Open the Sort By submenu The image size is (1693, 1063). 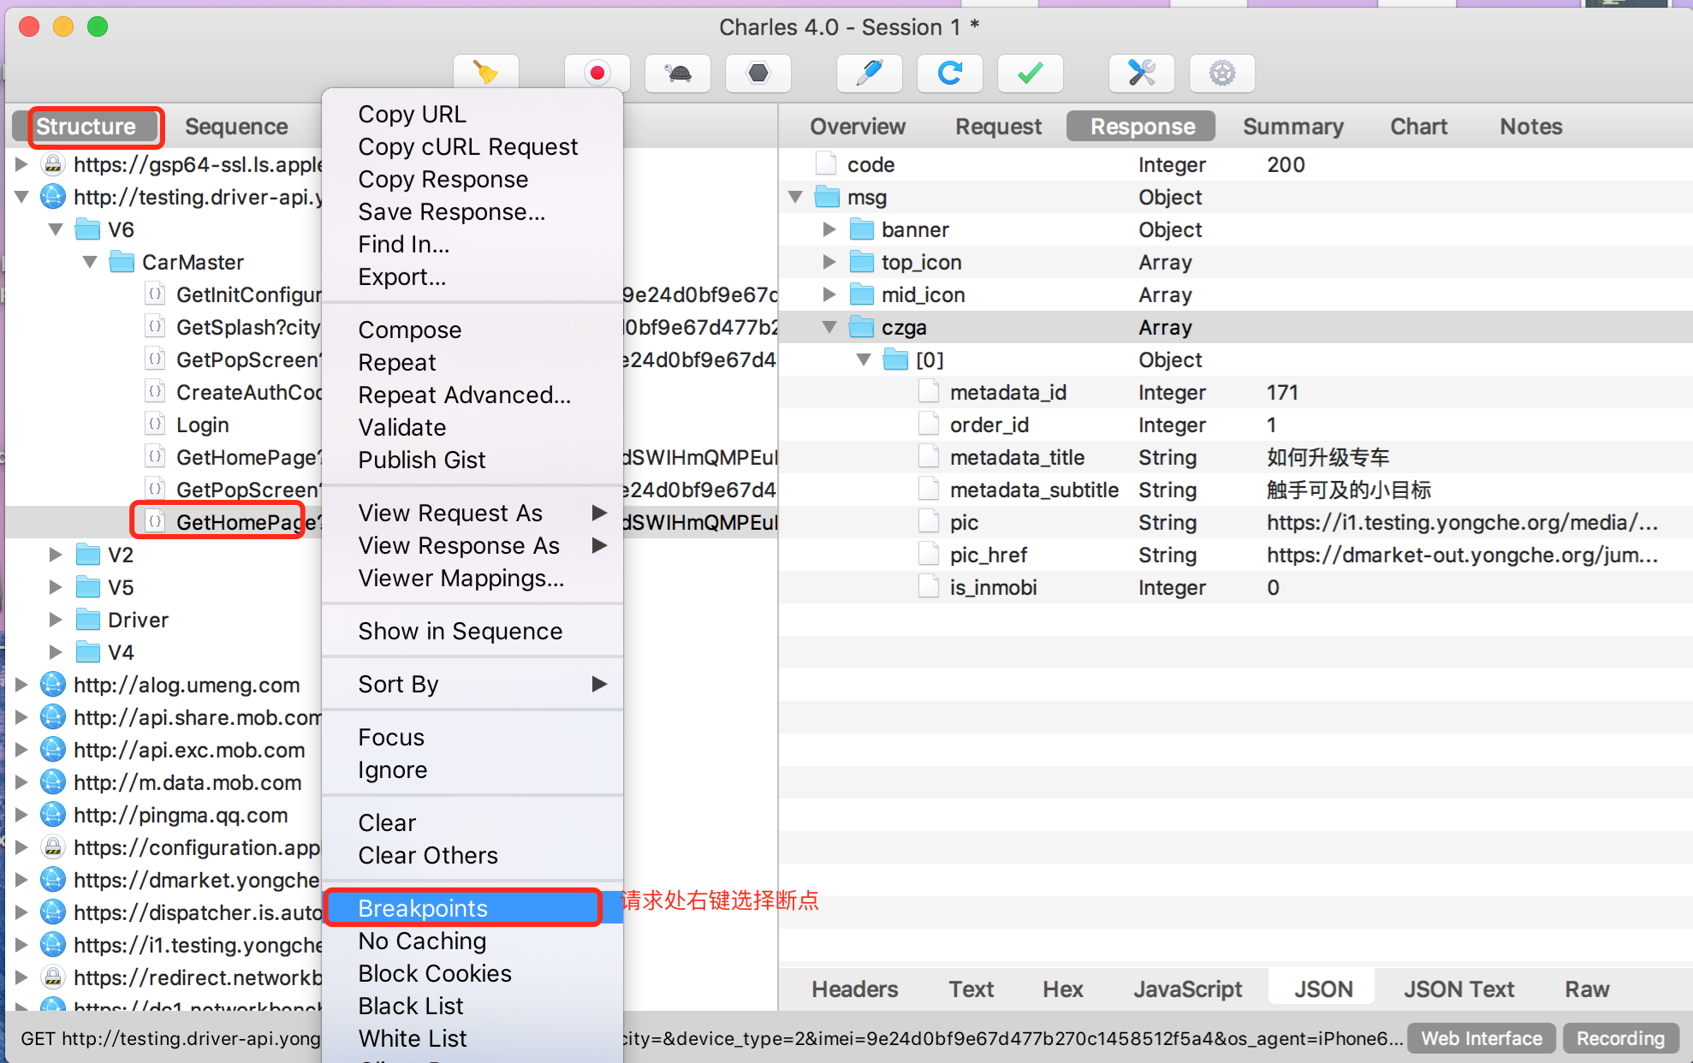tap(472, 684)
